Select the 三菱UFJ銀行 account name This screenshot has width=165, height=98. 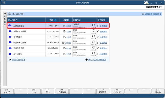click(20, 31)
